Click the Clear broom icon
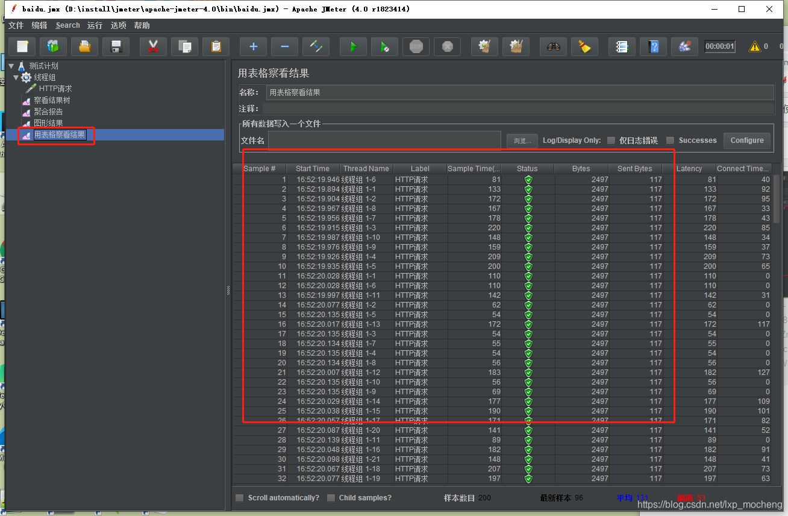The image size is (788, 516). [x=484, y=46]
